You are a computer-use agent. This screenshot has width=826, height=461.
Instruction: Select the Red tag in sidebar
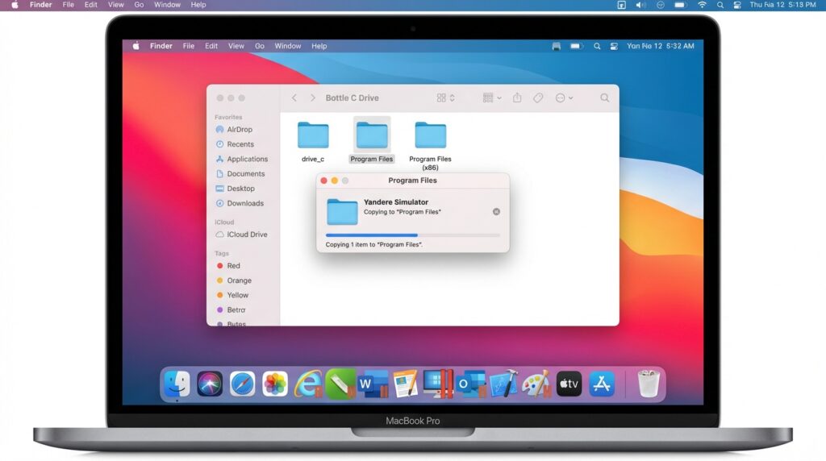click(x=233, y=266)
